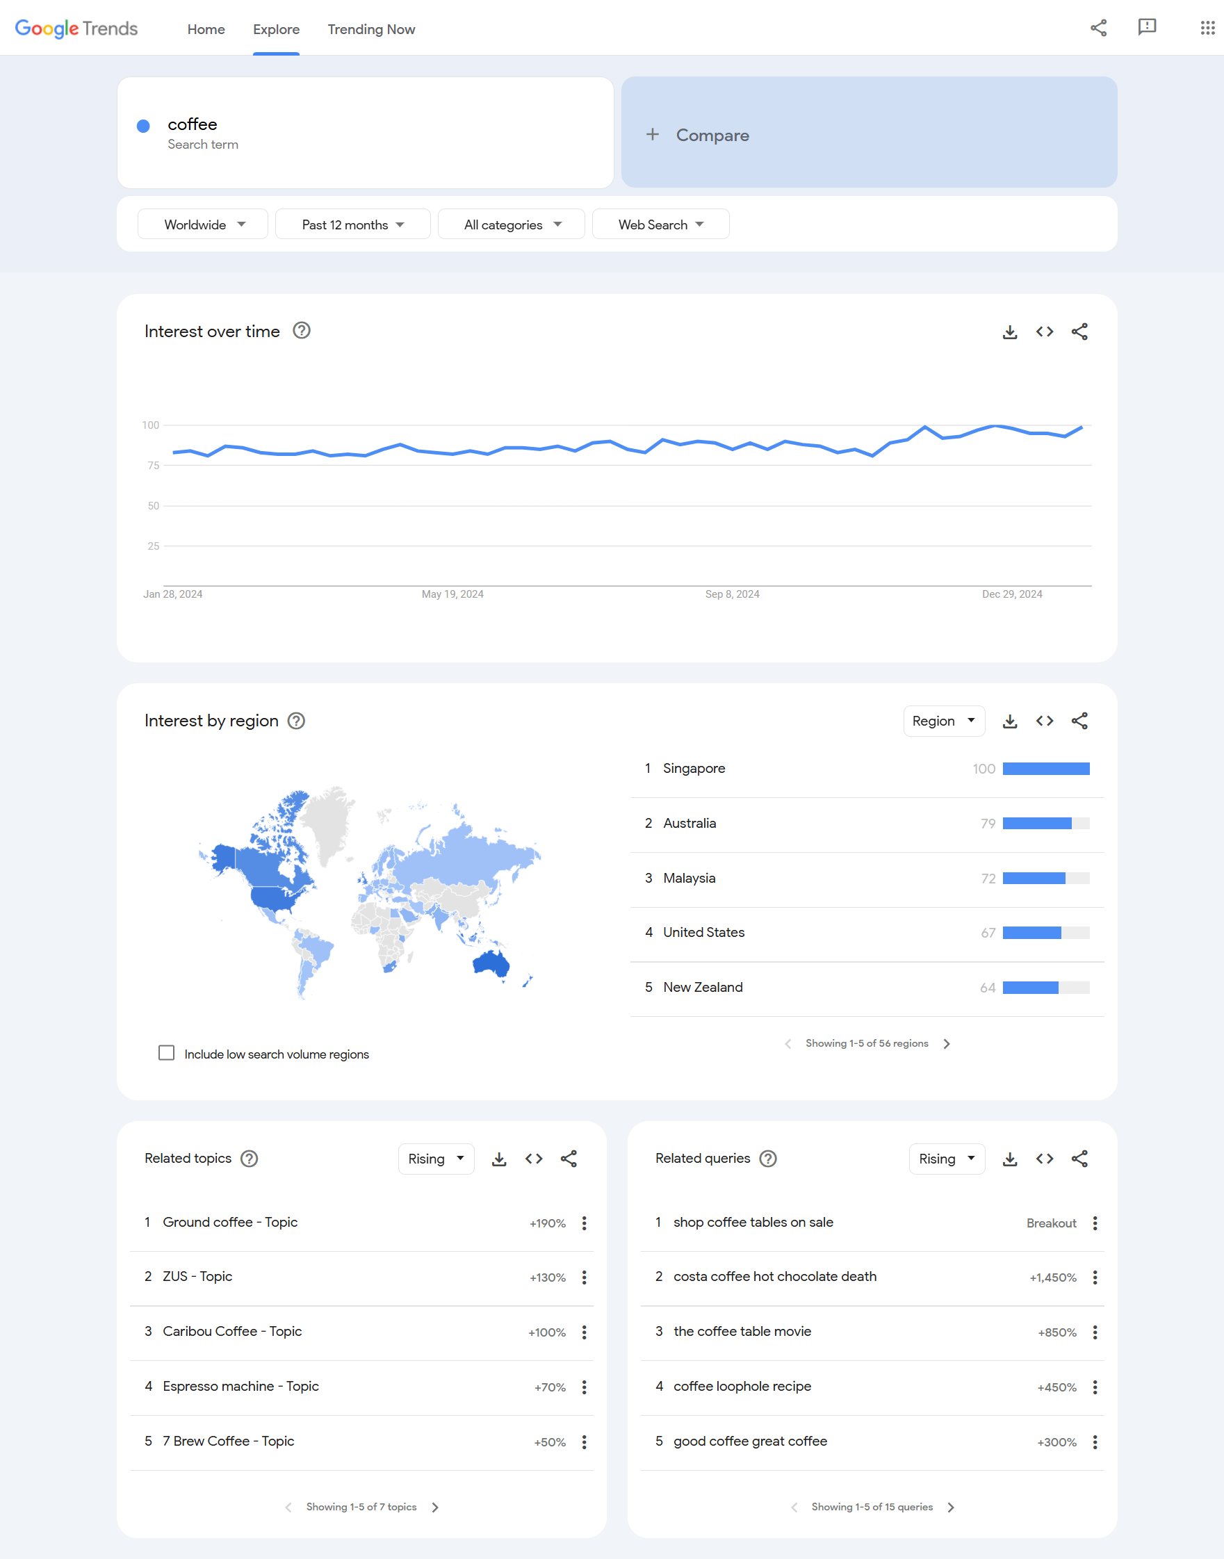Click the share icon in the top header

click(1098, 28)
